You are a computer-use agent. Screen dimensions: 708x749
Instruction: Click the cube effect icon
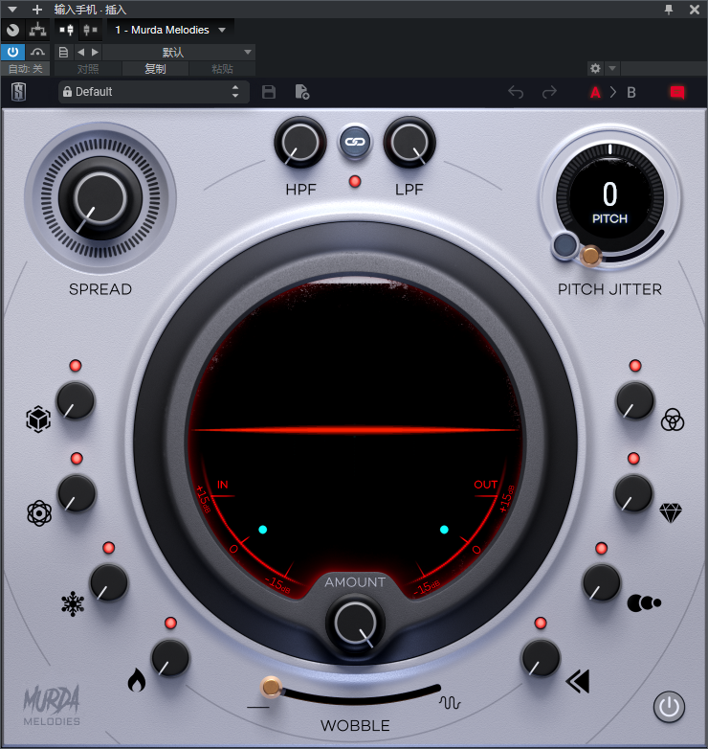(x=38, y=420)
